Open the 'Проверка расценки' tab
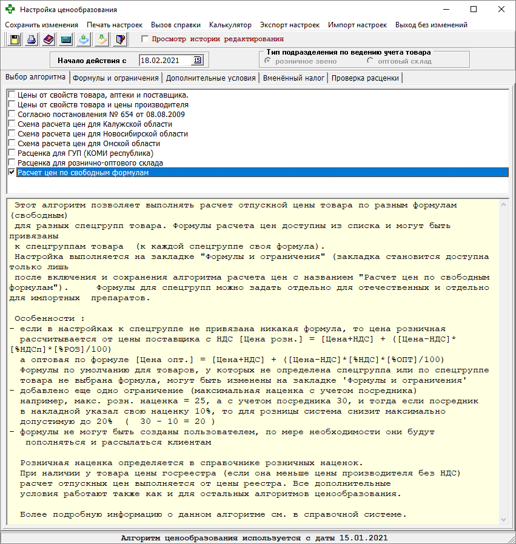Image resolution: width=516 pixels, height=544 pixels. [x=365, y=78]
